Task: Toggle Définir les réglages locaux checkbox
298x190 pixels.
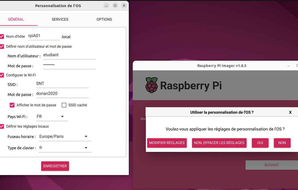Action: pos(2,126)
